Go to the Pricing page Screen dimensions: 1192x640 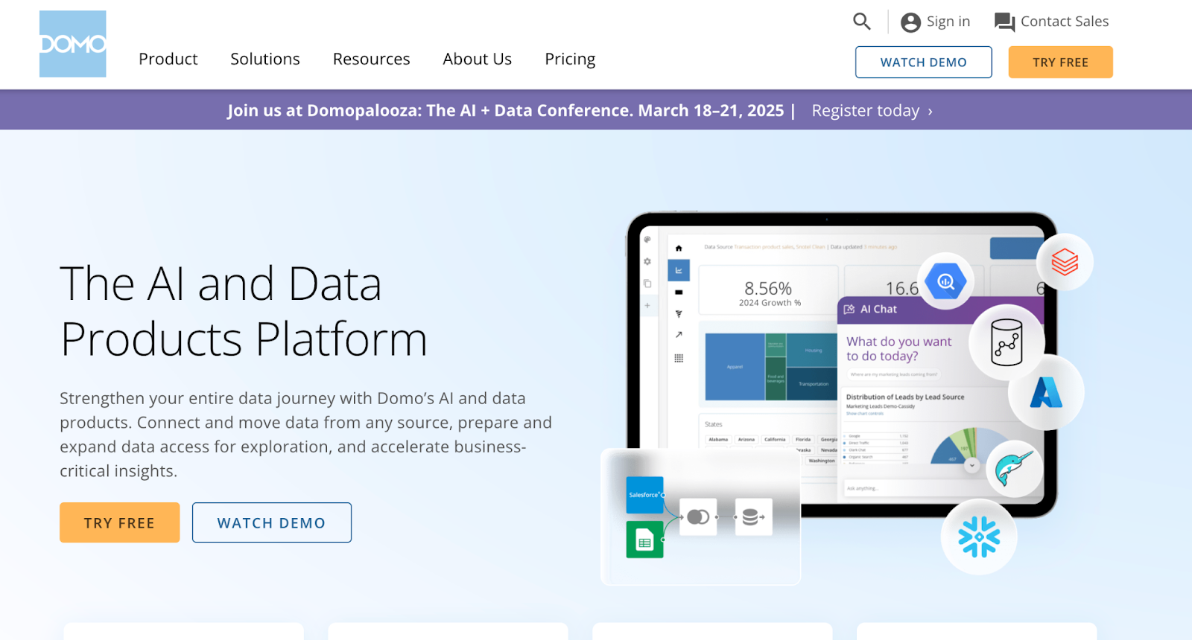(x=570, y=59)
